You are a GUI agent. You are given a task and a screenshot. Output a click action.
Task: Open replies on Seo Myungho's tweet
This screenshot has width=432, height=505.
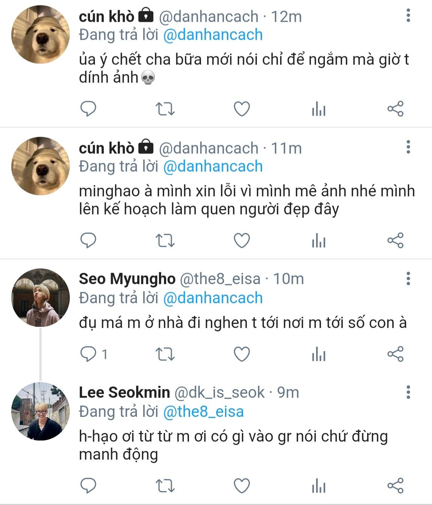[x=89, y=354]
